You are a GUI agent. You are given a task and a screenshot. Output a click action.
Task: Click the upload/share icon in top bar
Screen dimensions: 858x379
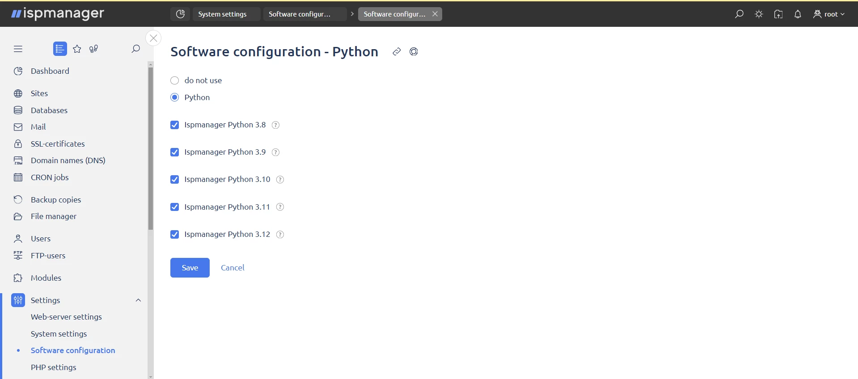point(778,14)
